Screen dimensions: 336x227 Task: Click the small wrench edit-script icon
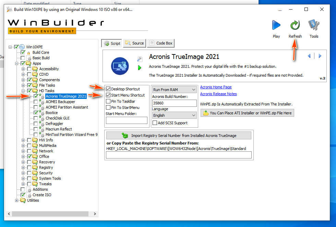pyautogui.click(x=140, y=59)
